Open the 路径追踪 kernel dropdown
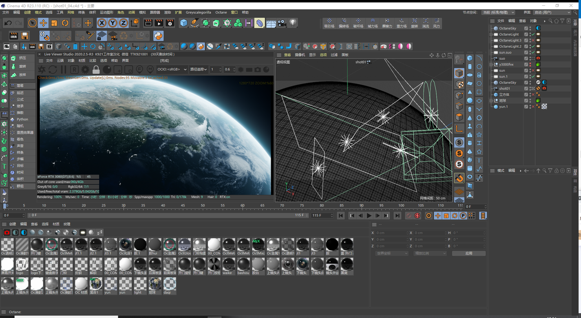The width and height of the screenshot is (581, 318). 199,69
